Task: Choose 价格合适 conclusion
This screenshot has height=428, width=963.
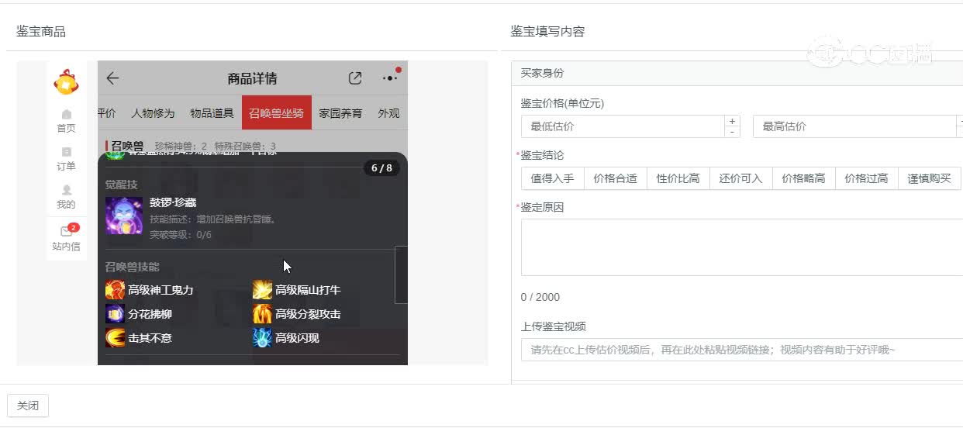Action: [615, 178]
